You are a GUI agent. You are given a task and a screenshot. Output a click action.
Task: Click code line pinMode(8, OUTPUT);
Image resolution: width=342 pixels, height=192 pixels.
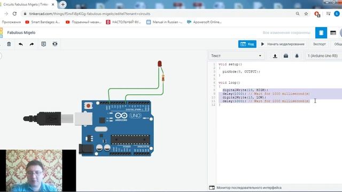(241, 71)
